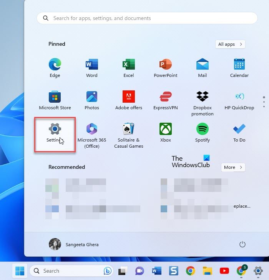Click the Power button

click(x=242, y=244)
